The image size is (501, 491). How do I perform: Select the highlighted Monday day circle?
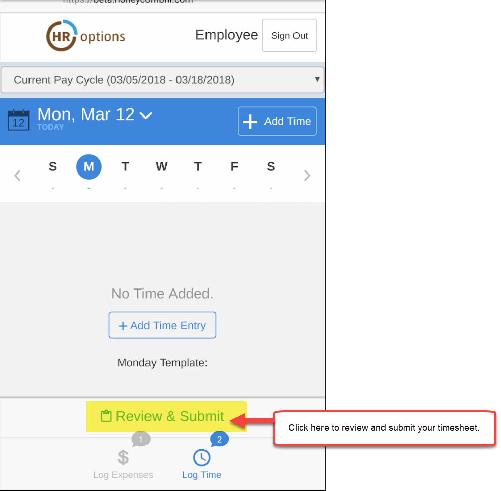pyautogui.click(x=89, y=167)
